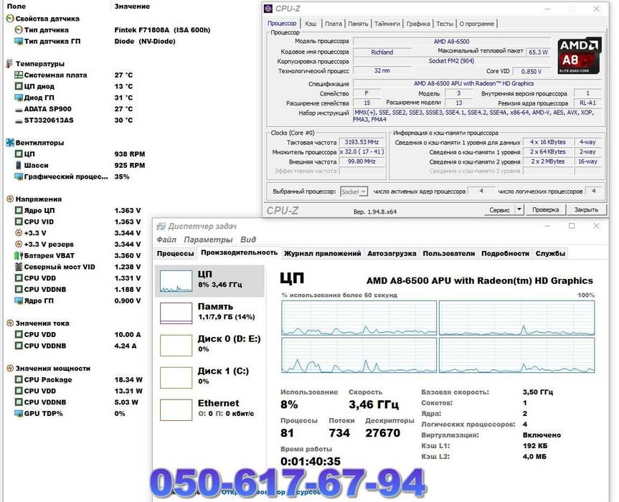Click the Сервис button in CPU-Z
Screen dimensions: 619x502
coord(499,209)
